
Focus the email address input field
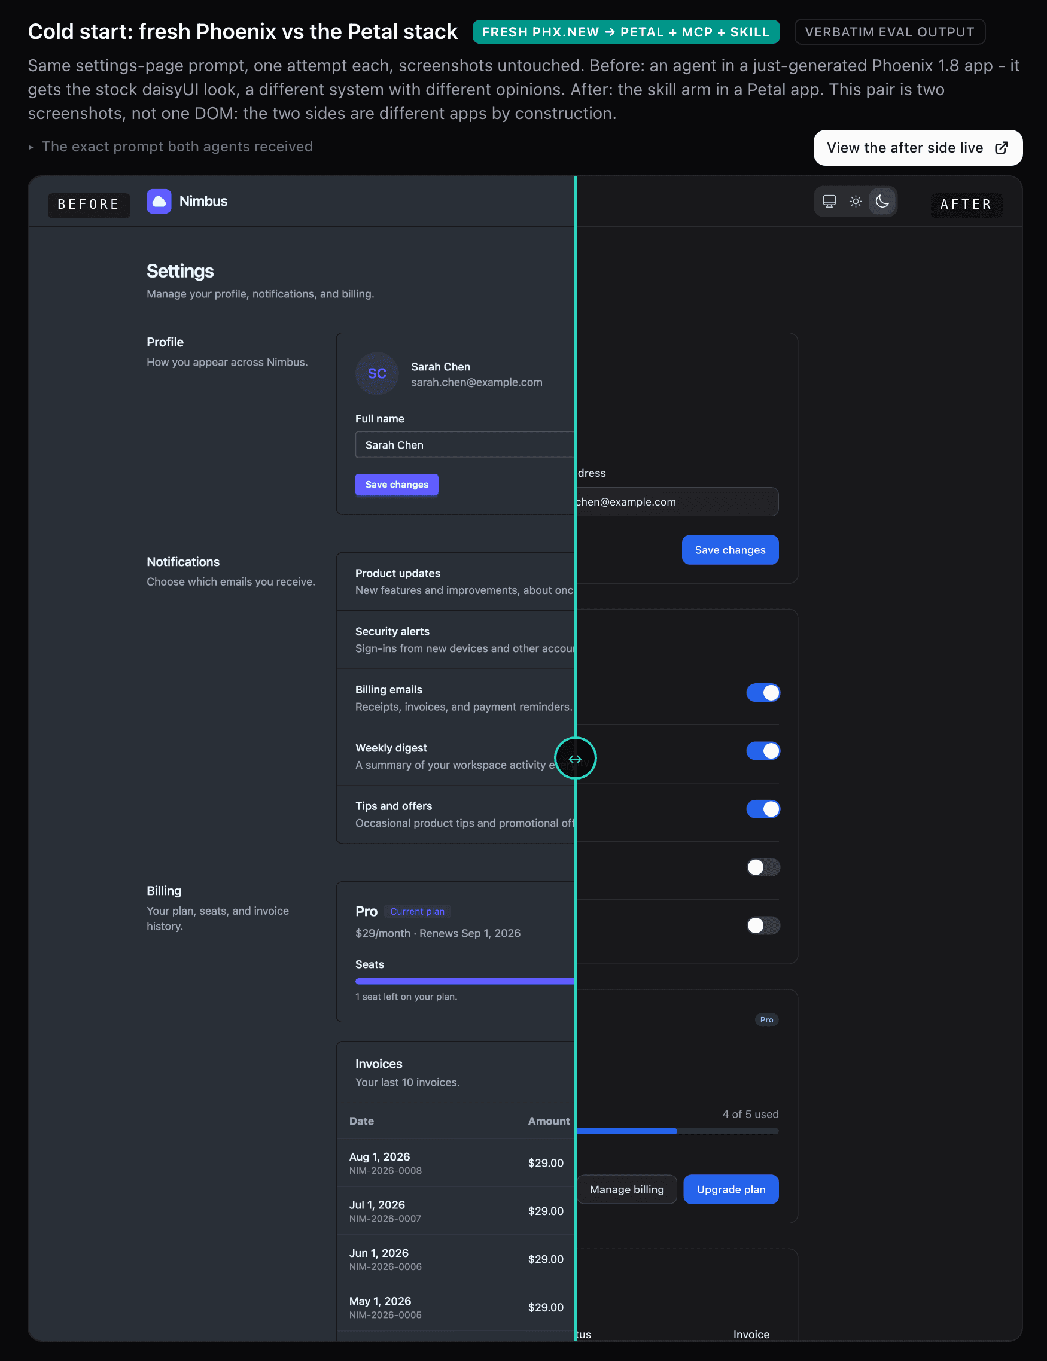pyautogui.click(x=677, y=502)
